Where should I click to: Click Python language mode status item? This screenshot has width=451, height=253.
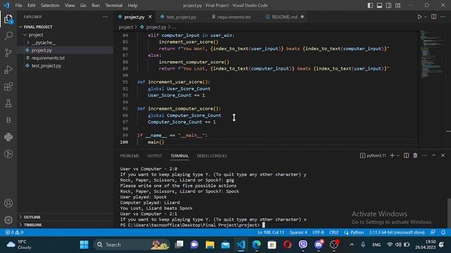[x=354, y=233]
